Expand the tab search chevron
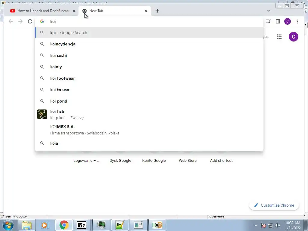 [x=269, y=11]
